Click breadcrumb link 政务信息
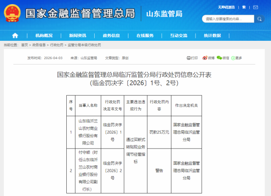Viewport: 271px width, 196px height. tap(39, 45)
